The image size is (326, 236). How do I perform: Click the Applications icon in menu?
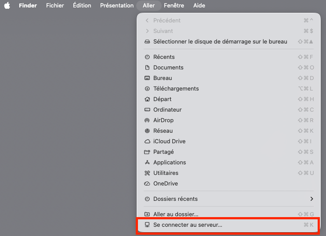pos(147,163)
